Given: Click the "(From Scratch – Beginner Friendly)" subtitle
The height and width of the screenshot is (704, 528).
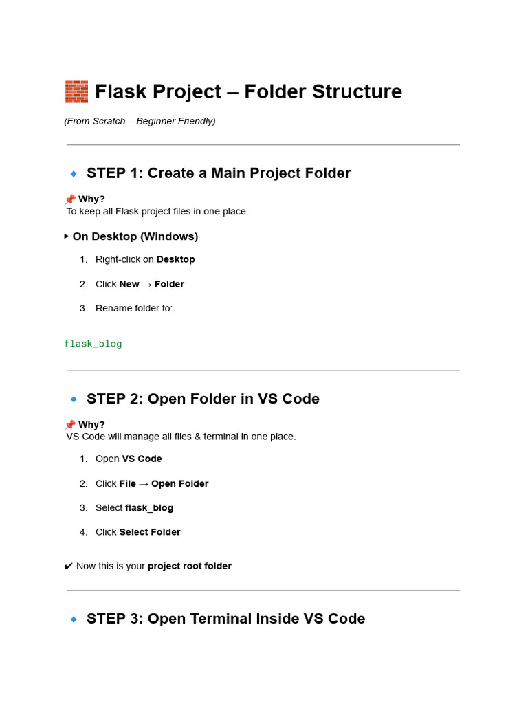Looking at the screenshot, I should point(140,121).
